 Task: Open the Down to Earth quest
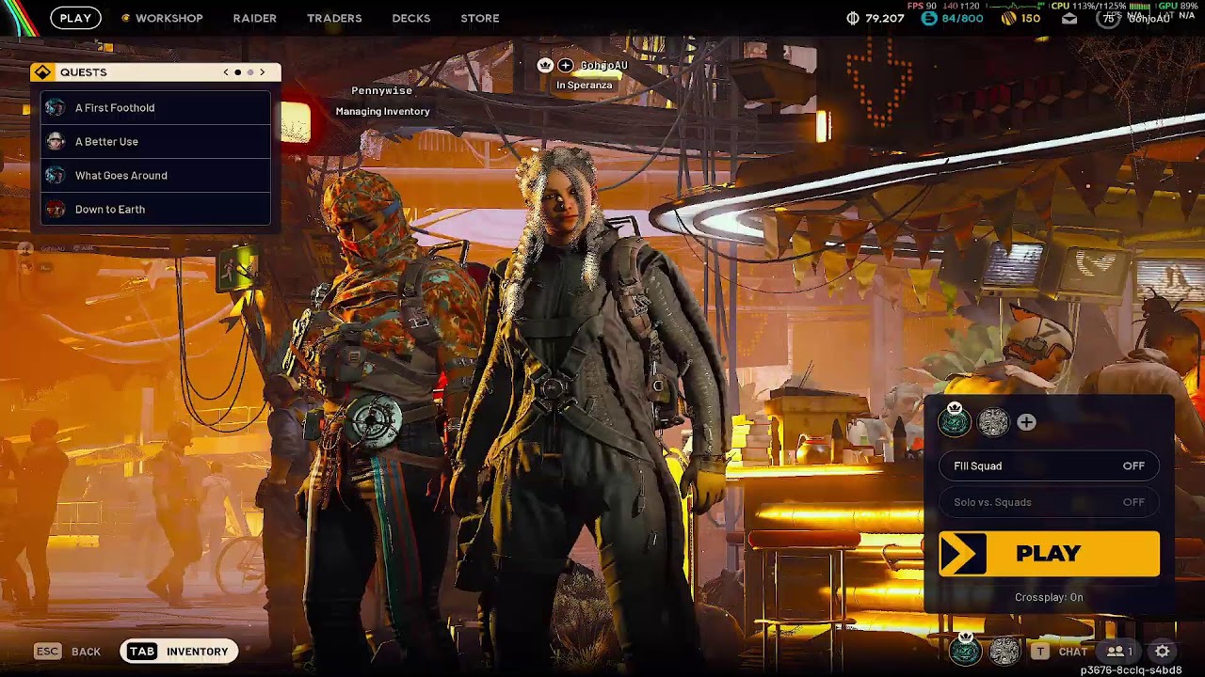click(156, 209)
